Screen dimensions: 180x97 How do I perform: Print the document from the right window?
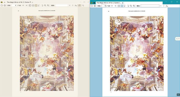(95, 6)
